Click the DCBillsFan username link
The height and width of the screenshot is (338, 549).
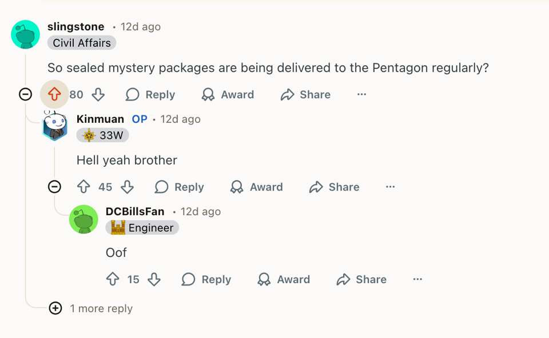point(135,211)
